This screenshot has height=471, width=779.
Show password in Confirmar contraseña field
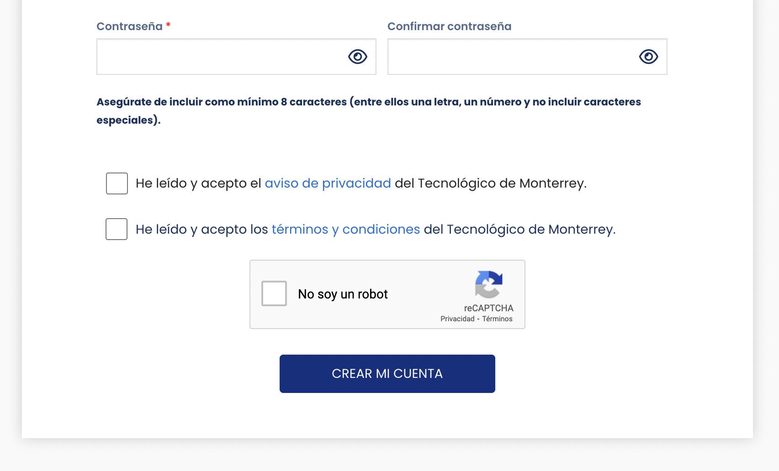click(x=648, y=57)
